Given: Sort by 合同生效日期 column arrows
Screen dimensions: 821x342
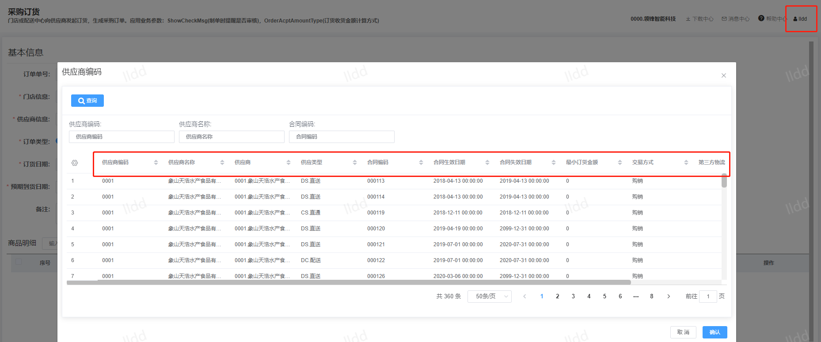Looking at the screenshot, I should click(487, 162).
